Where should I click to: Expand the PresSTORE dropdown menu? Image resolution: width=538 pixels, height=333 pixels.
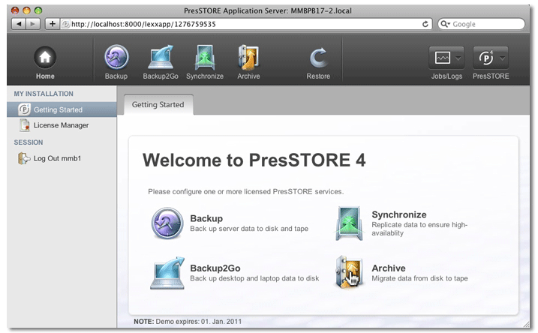pyautogui.click(x=491, y=58)
